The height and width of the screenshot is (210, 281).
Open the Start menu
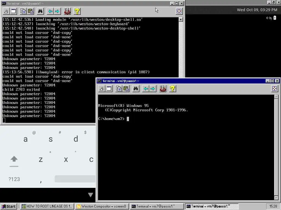point(9,206)
